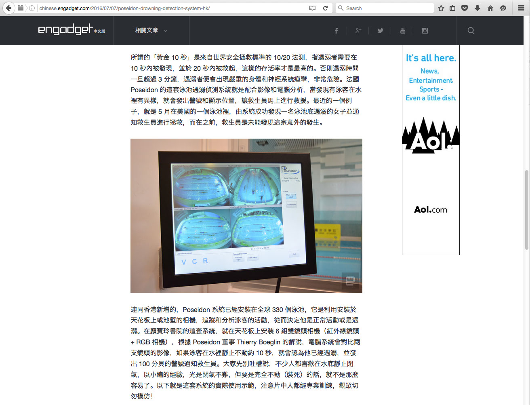Screen dimensions: 530x405
Task: Open Engadget's Google Plus icon
Action: pyautogui.click(x=358, y=31)
